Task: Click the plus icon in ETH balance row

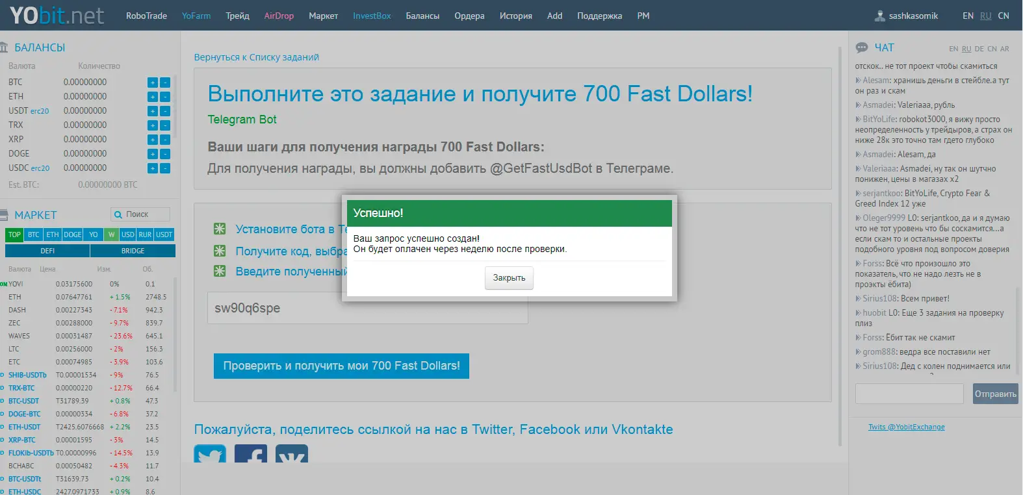Action: [153, 97]
